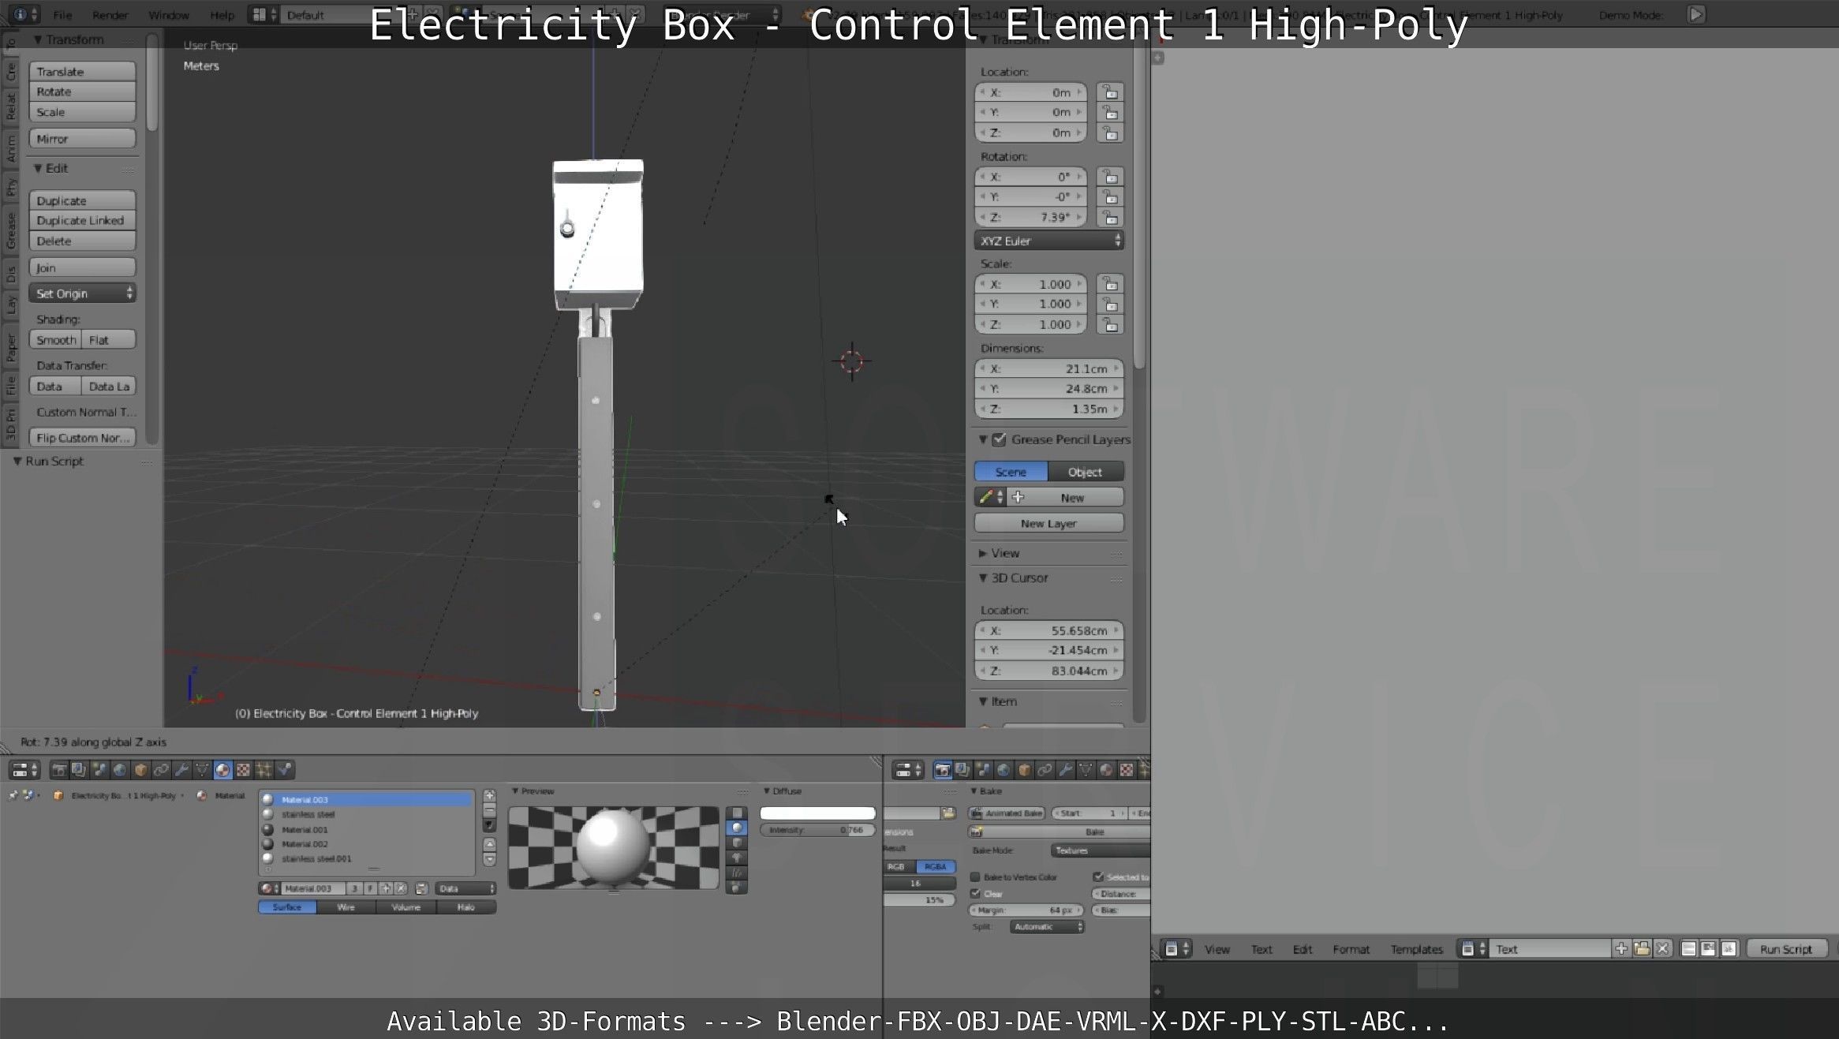Viewport: 1839px width, 1039px height.
Task: Adjust the Diffuse Intensity slider
Action: point(817,830)
